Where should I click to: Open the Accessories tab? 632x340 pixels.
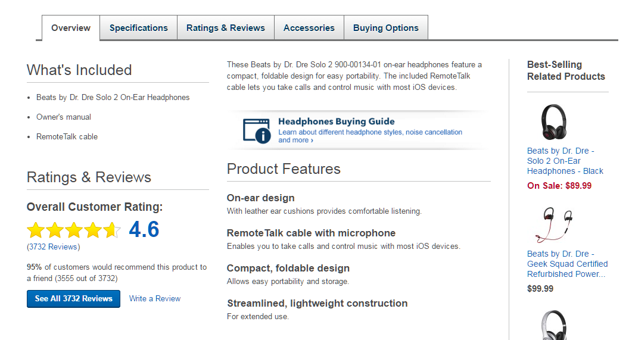(309, 28)
